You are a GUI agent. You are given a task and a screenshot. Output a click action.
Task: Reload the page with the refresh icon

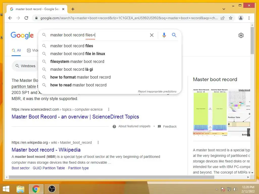click(x=26, y=18)
